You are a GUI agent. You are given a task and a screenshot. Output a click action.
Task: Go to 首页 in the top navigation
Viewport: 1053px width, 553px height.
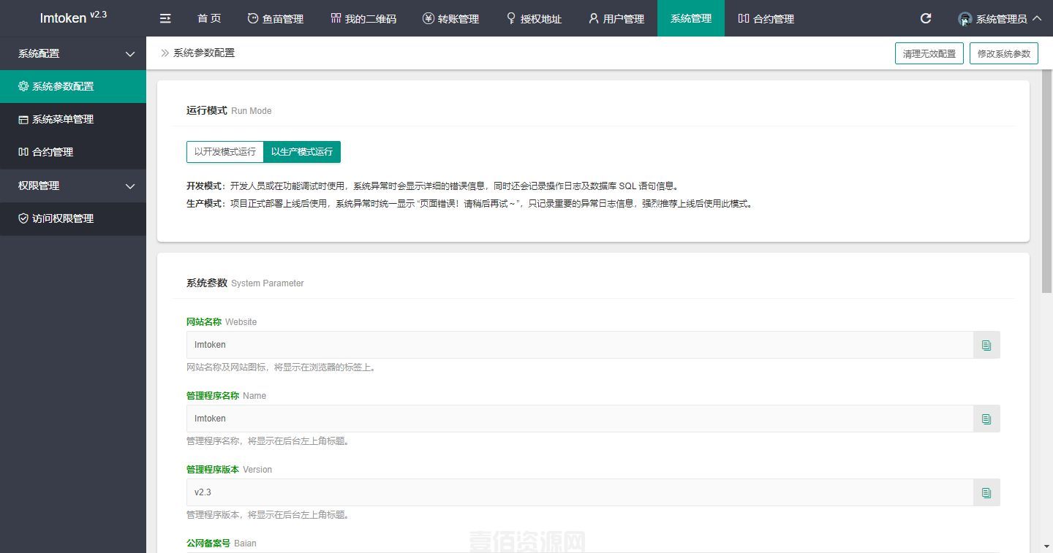[209, 18]
